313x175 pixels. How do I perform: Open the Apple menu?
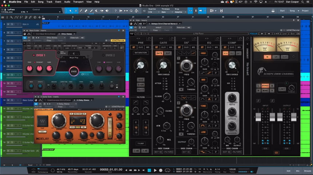[x=4, y=2]
